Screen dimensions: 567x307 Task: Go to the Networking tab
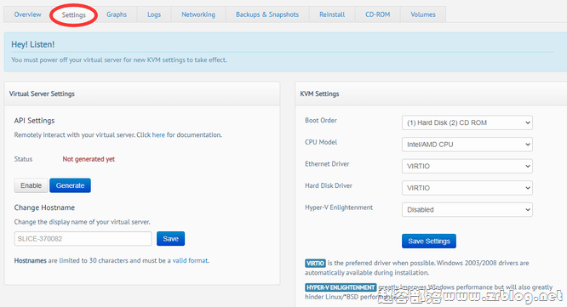(198, 14)
